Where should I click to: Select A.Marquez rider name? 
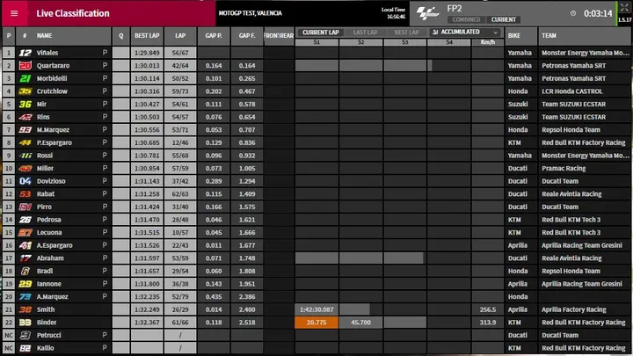pyautogui.click(x=53, y=297)
